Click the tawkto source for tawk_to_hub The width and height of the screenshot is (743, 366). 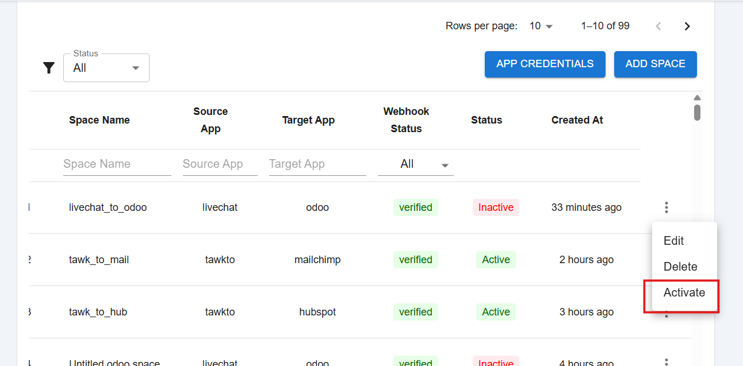point(220,312)
